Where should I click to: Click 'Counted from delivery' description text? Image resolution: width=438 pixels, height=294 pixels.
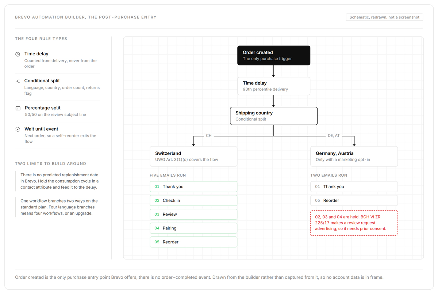coord(61,63)
